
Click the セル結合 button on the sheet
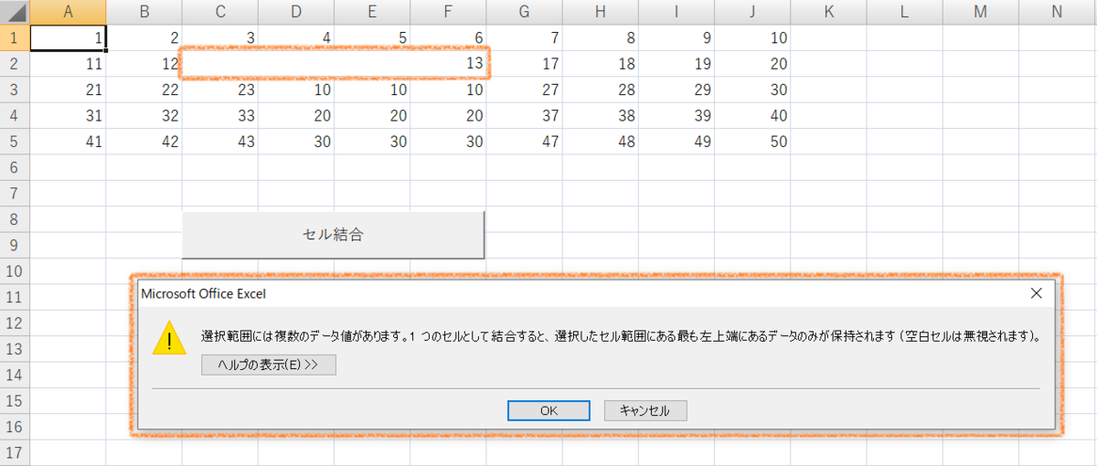[x=333, y=235]
